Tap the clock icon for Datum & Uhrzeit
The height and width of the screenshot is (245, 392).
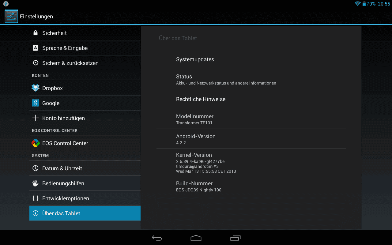pyautogui.click(x=36, y=168)
